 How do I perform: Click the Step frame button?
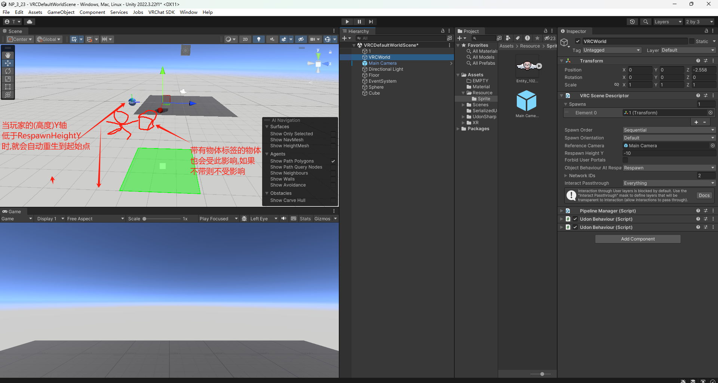(371, 22)
